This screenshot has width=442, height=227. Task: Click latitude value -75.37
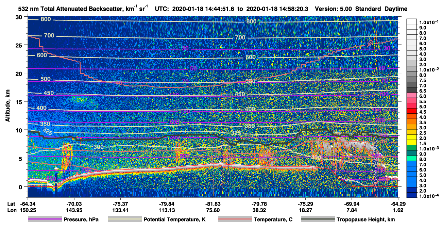click(x=120, y=204)
